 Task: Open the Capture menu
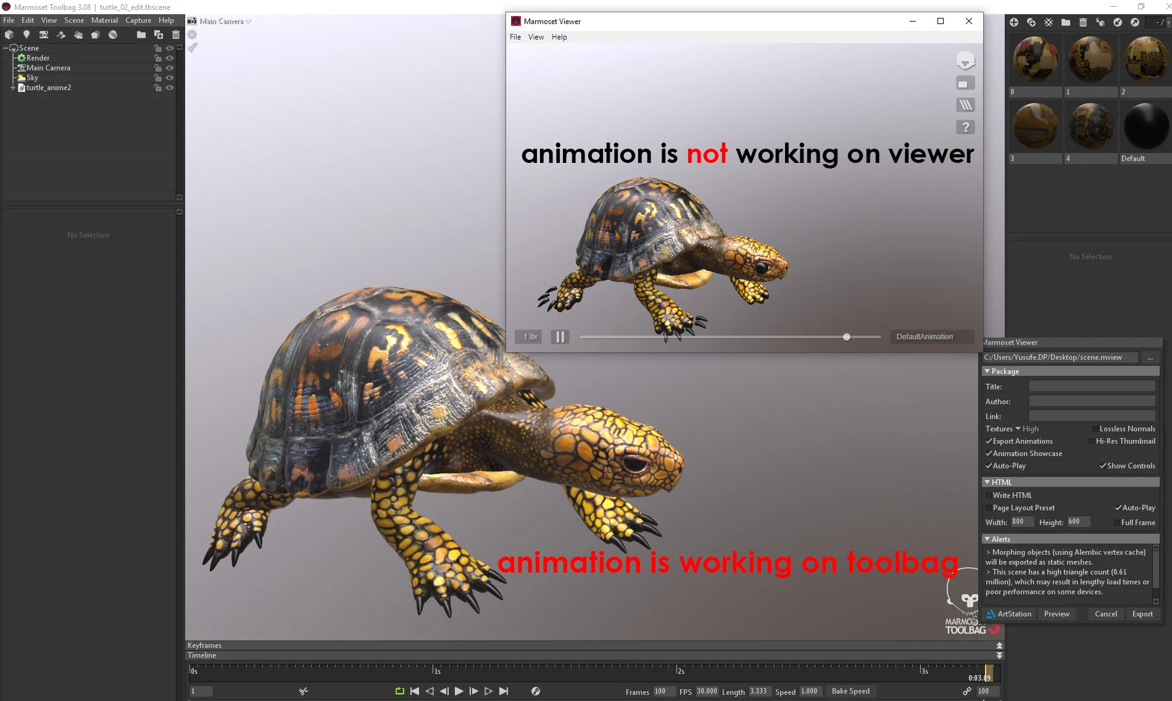click(x=138, y=20)
